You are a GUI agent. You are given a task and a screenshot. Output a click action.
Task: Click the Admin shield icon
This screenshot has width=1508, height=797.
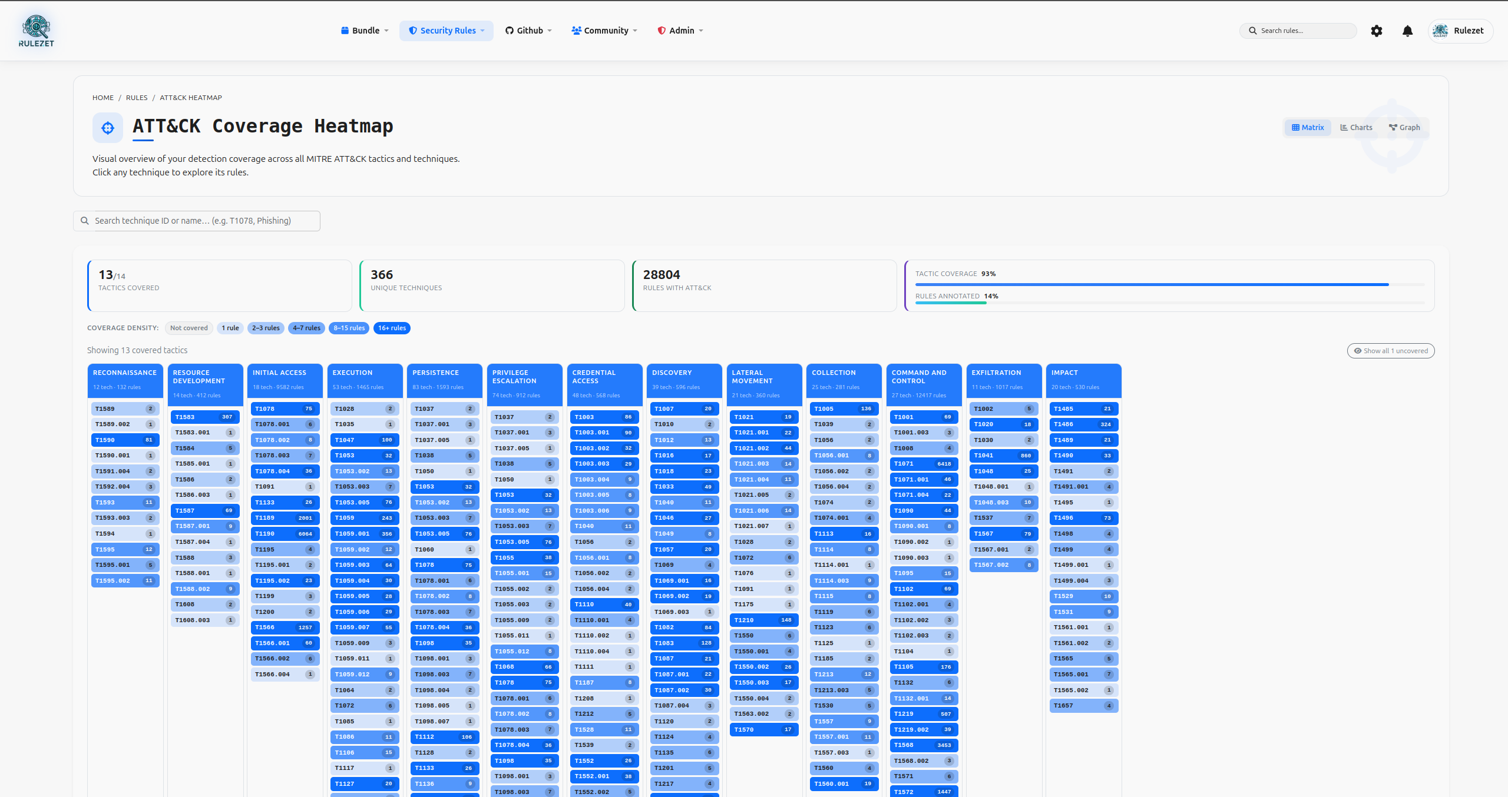coord(662,31)
